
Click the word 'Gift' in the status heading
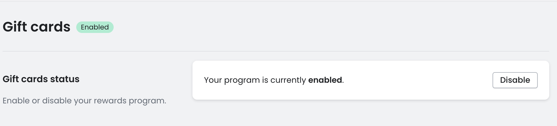[11, 79]
